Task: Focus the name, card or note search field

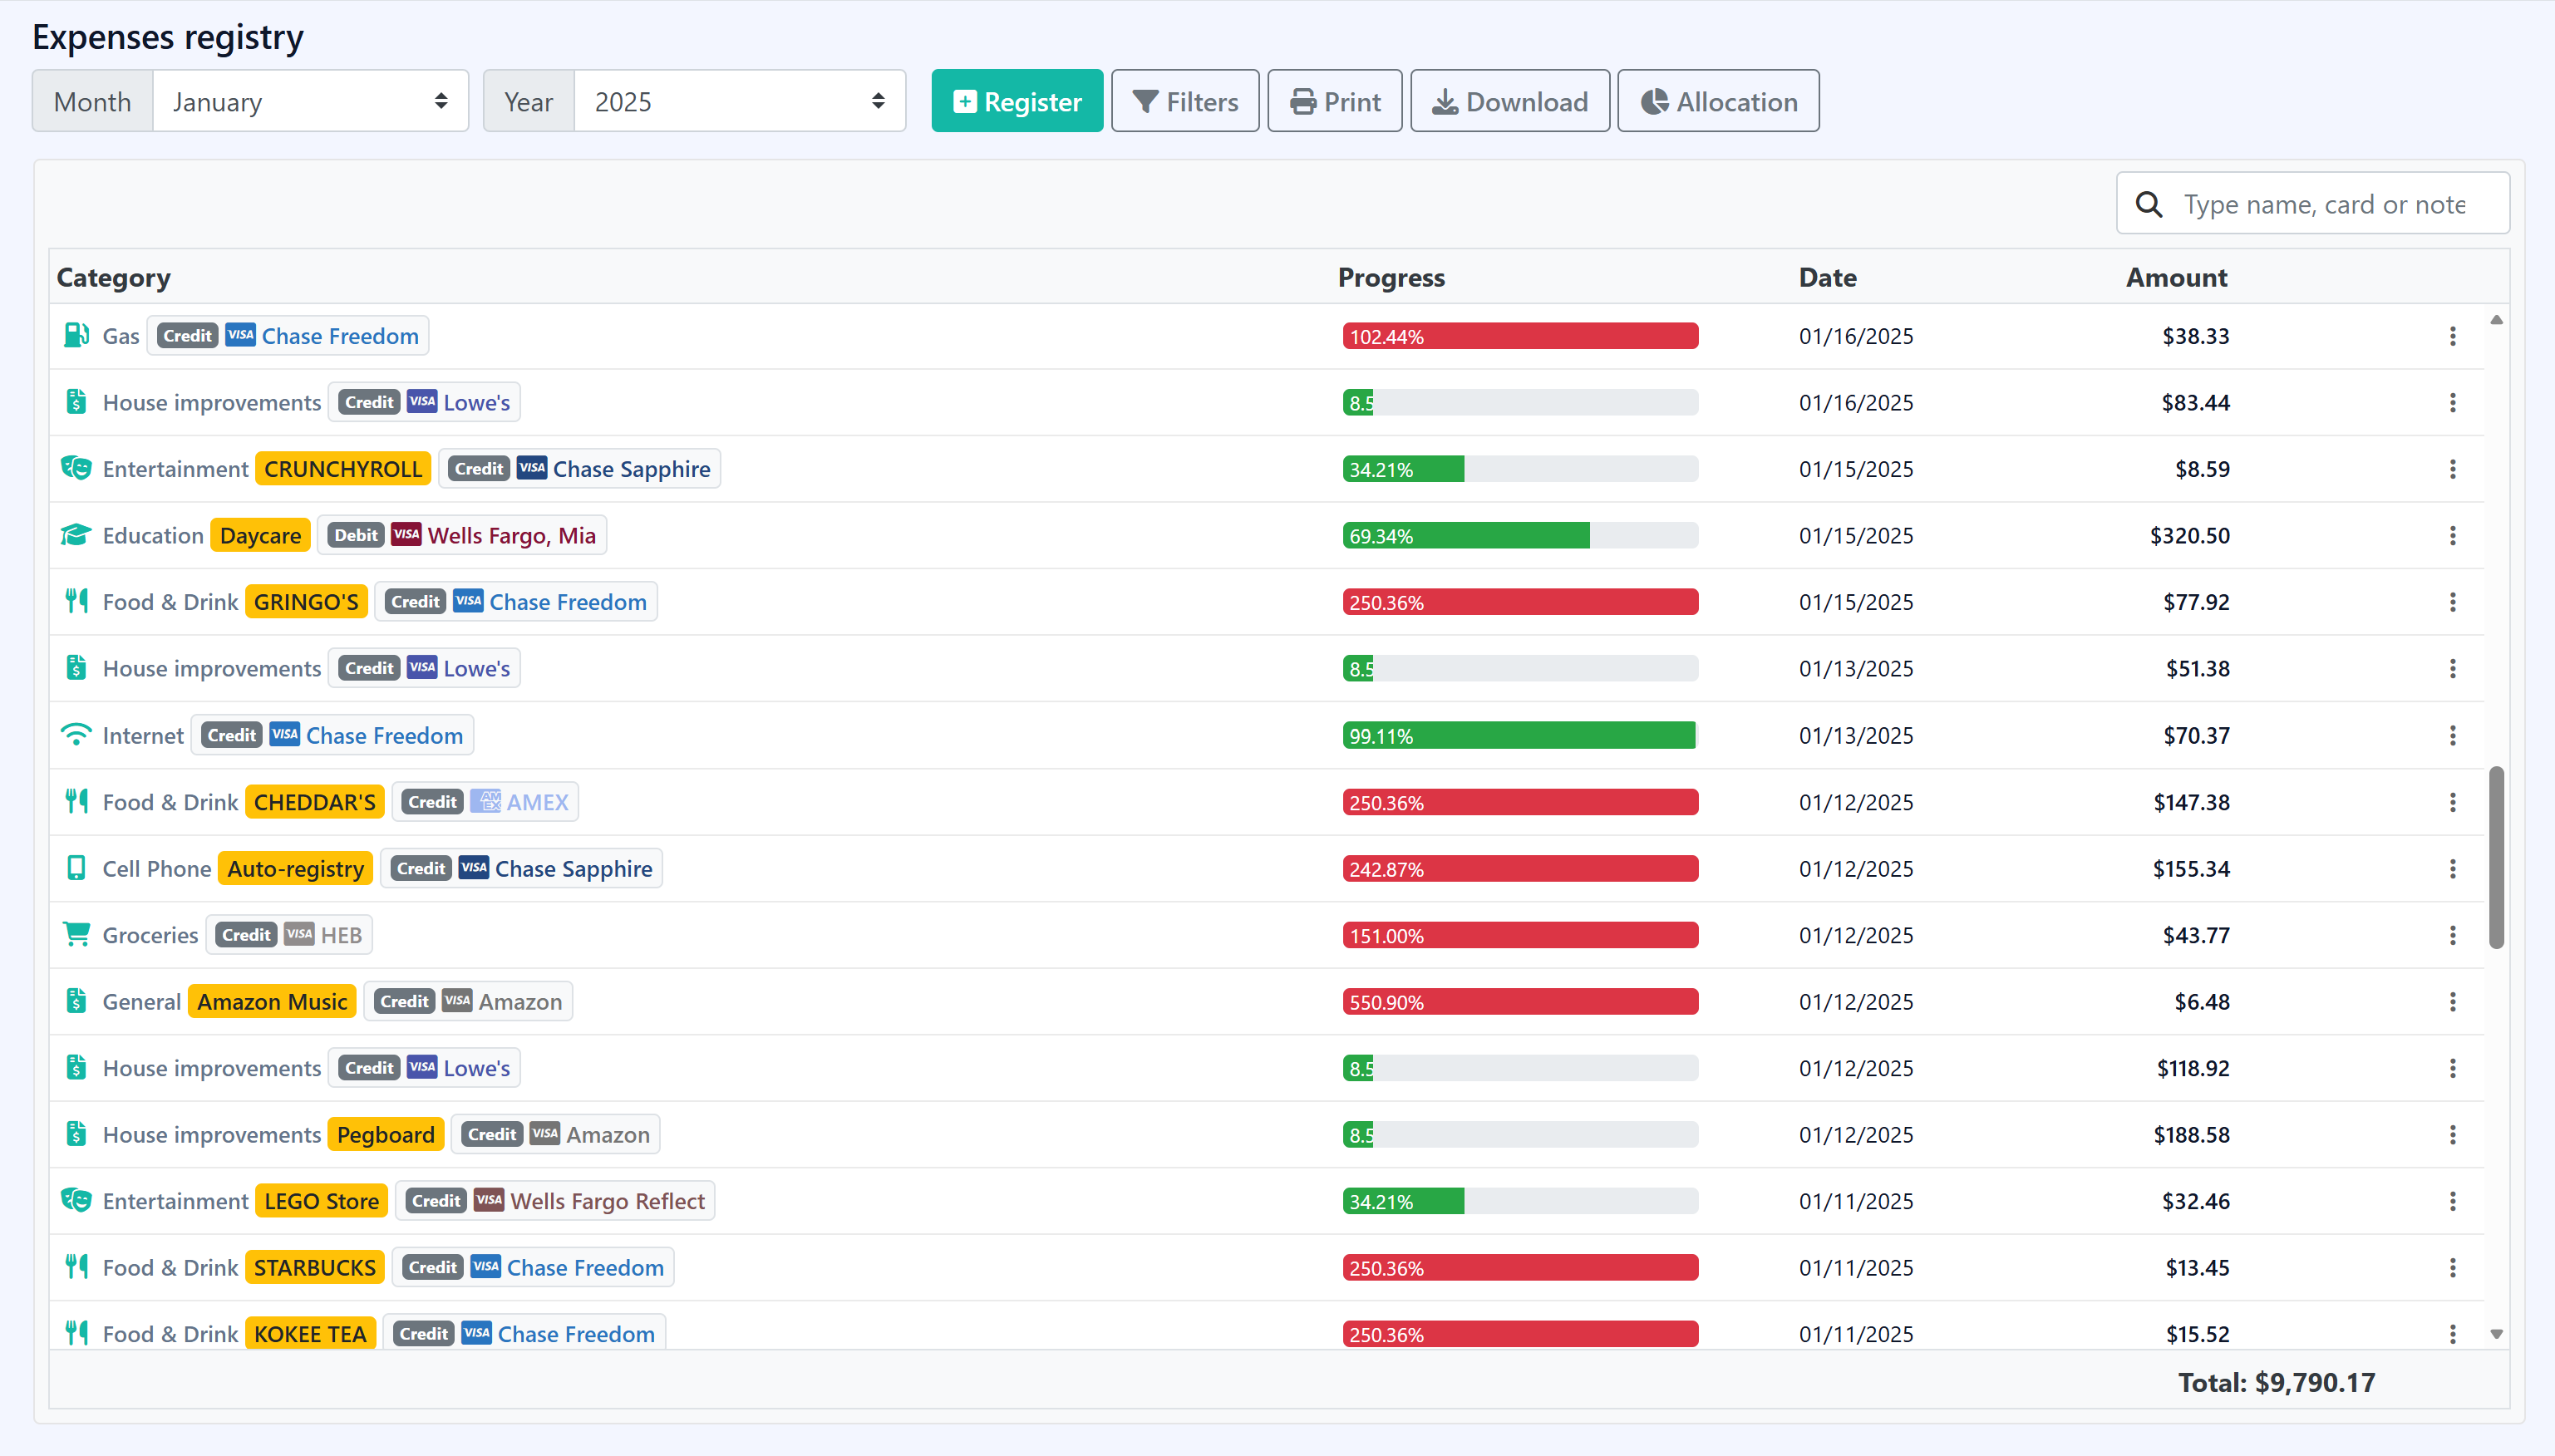Action: tap(2324, 204)
